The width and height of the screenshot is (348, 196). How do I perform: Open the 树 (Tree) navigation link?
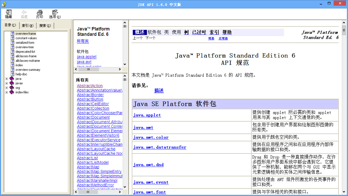coord(186,32)
